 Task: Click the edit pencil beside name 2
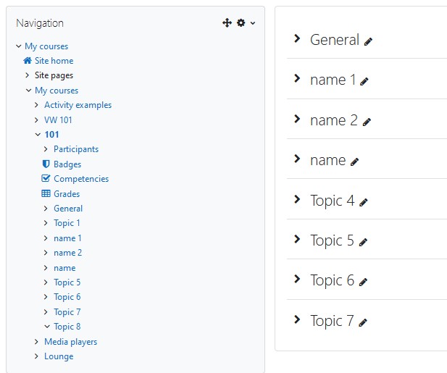(x=367, y=122)
